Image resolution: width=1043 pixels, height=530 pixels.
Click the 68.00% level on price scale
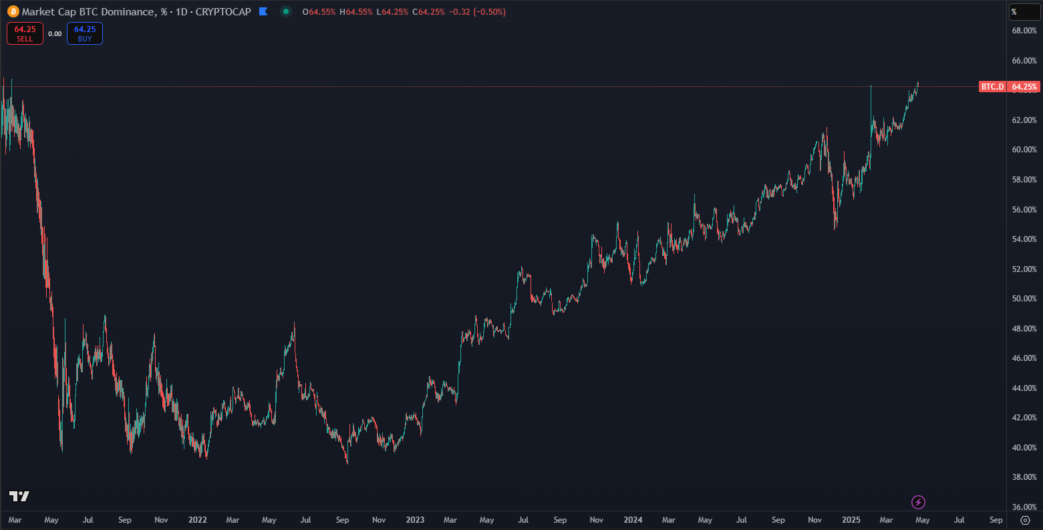(x=1024, y=31)
